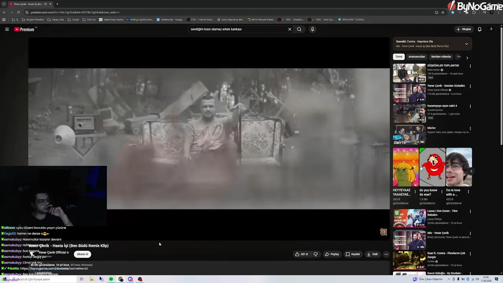The image size is (503, 283).
Task: Open File Explorer from the taskbar
Action: tap(92, 279)
